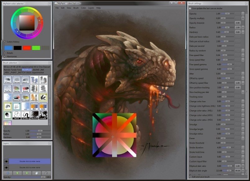Open the Brush menu

tap(76, 8)
